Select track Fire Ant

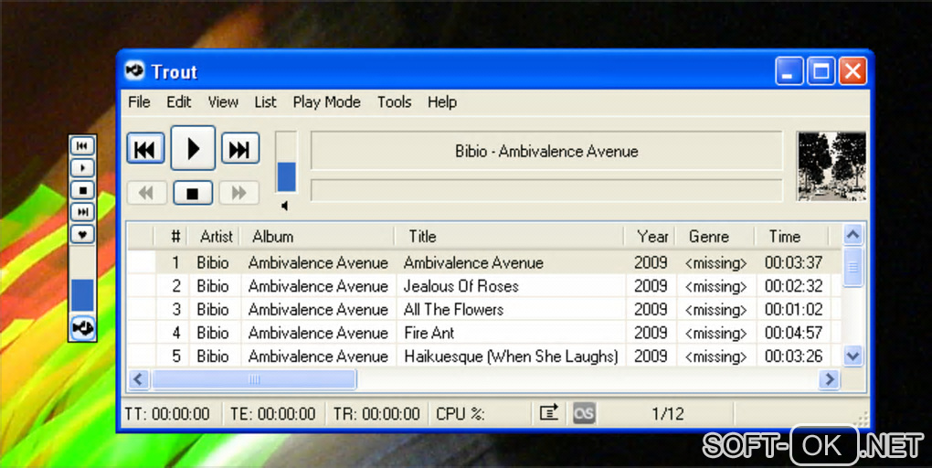[429, 333]
